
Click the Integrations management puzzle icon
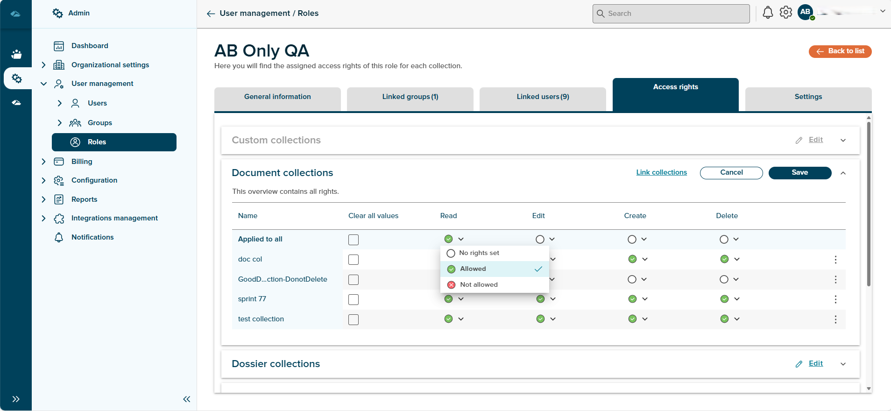[x=59, y=218]
